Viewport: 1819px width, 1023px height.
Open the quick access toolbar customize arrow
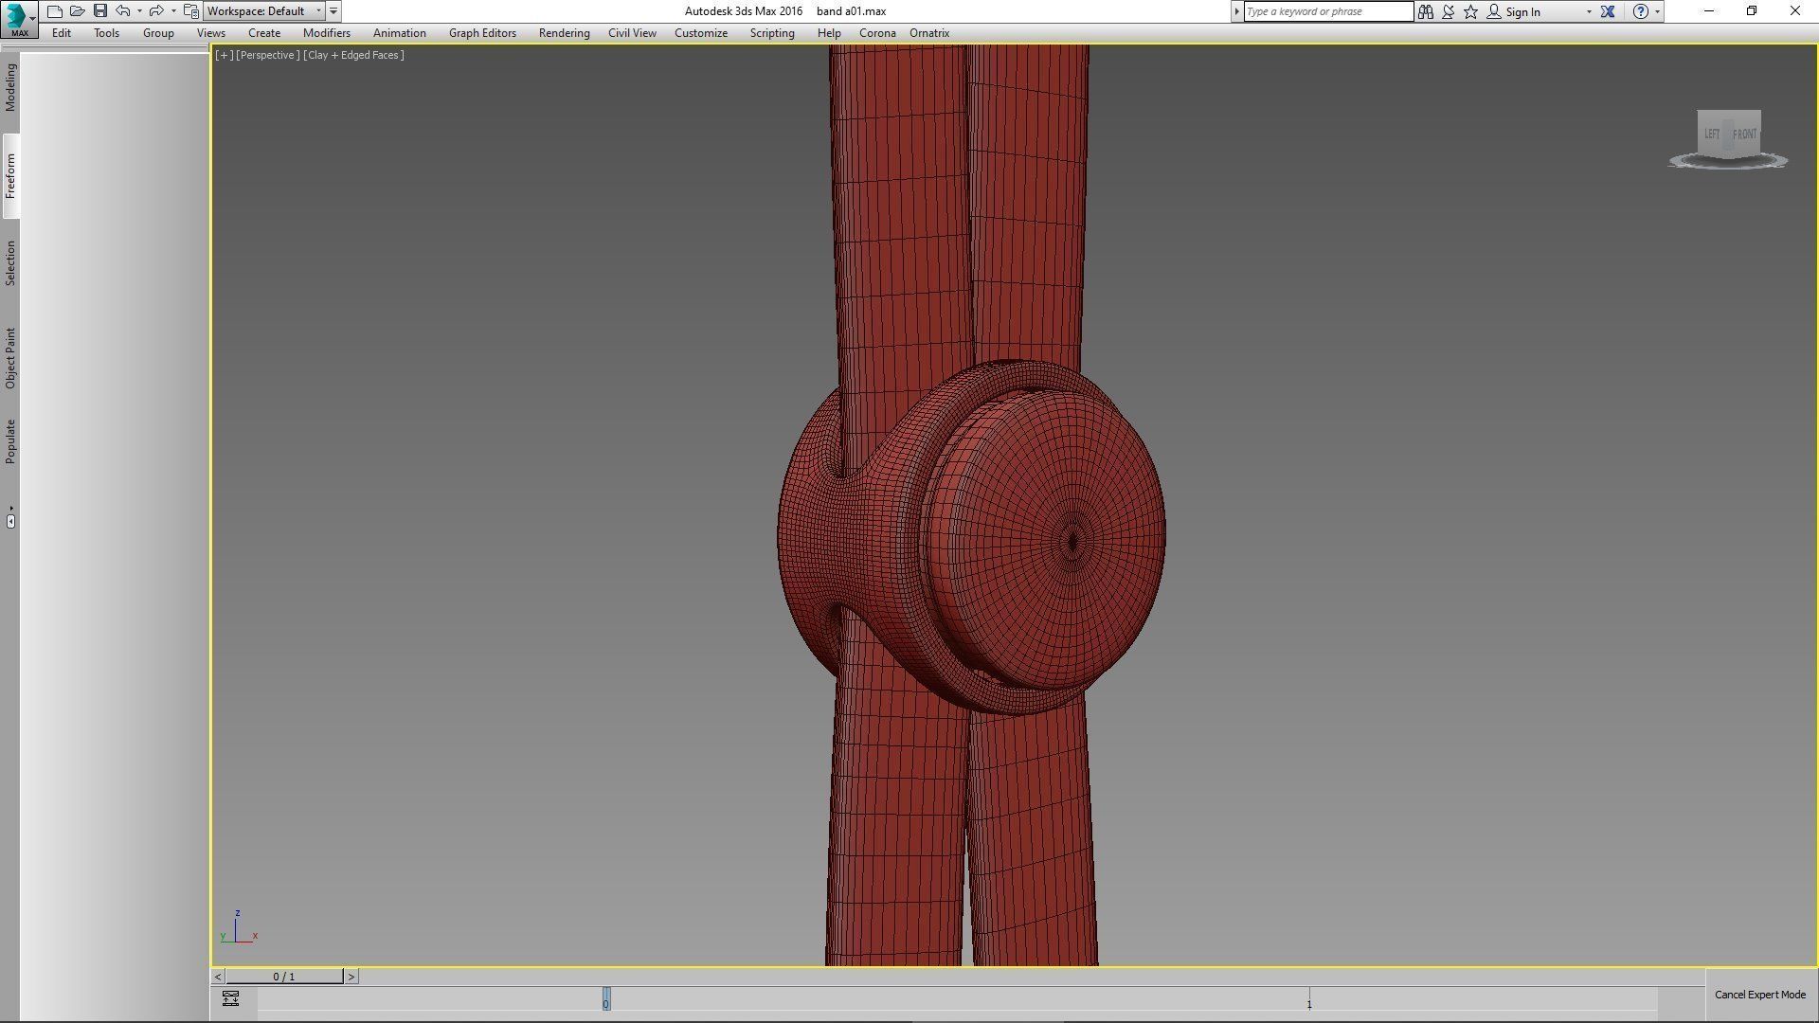click(x=333, y=11)
